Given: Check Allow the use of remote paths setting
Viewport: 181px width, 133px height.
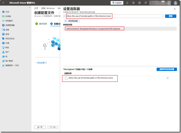Looking at the screenshot, I should point(66,78).
